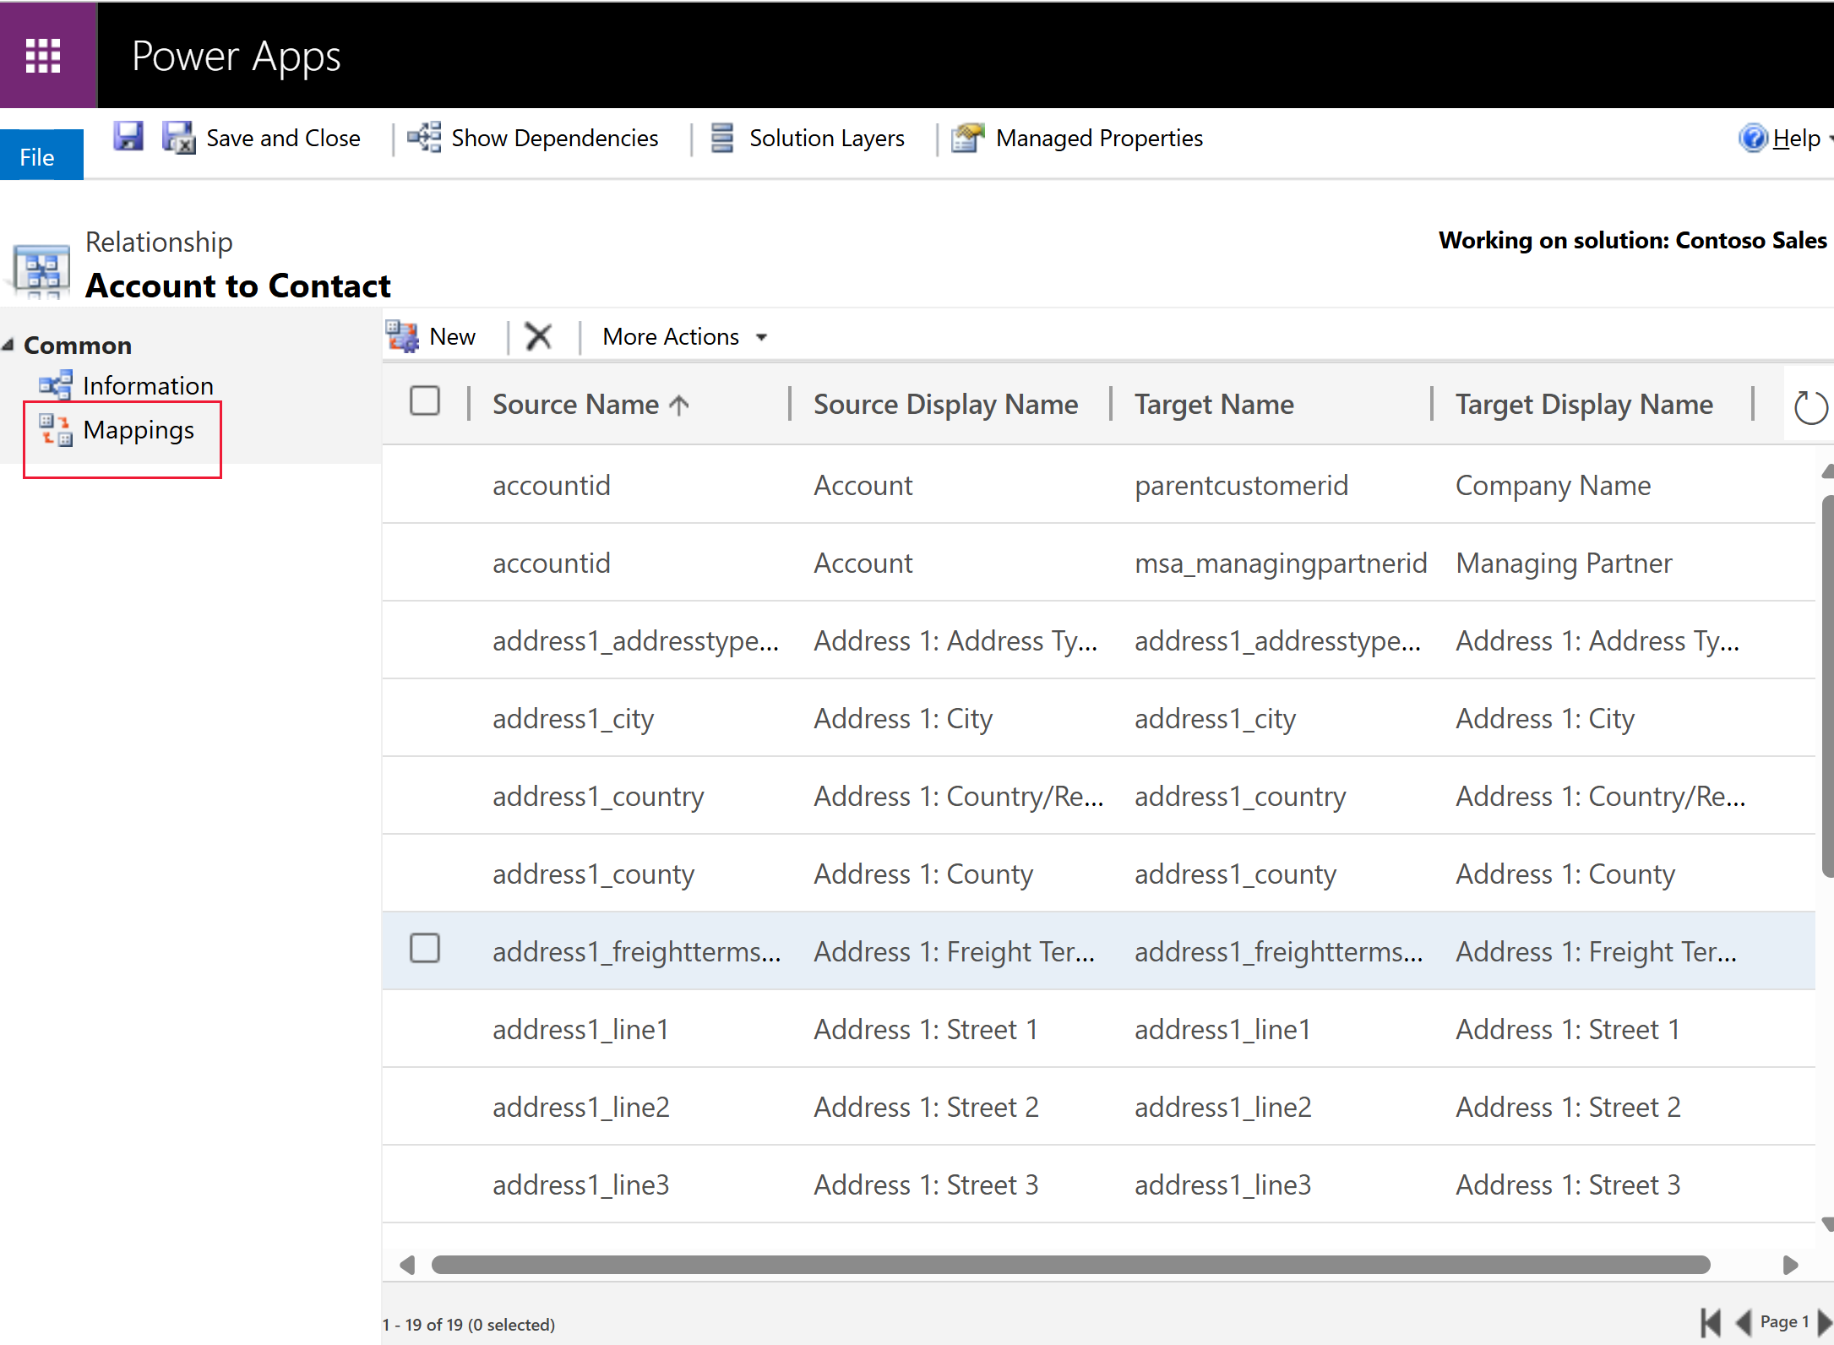Image resolution: width=1834 pixels, height=1345 pixels.
Task: Select the Information menu item
Action: click(x=147, y=384)
